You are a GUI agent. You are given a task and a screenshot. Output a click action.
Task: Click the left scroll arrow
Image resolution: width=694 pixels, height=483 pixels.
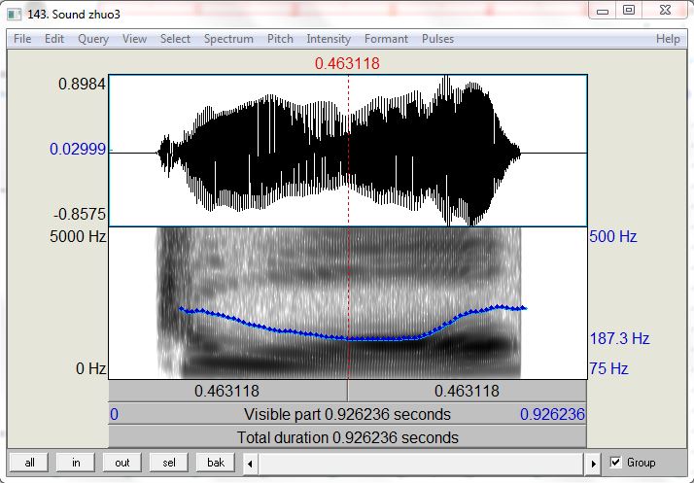pyautogui.click(x=250, y=464)
